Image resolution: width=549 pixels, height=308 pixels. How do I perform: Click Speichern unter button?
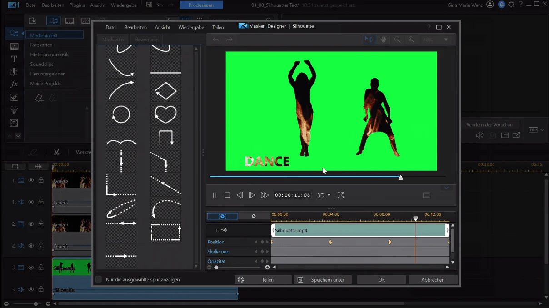(x=323, y=280)
